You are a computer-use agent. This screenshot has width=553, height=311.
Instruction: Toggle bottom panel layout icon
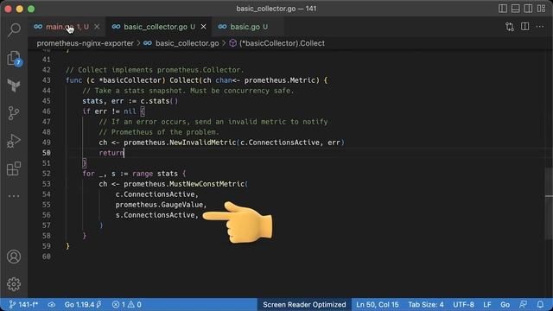point(516,9)
